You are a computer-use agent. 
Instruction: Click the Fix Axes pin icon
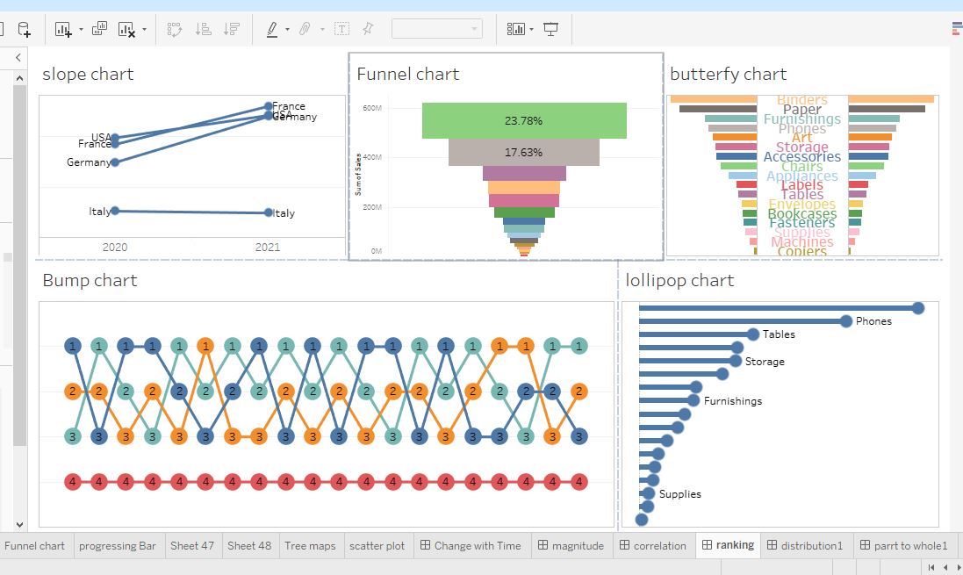point(368,28)
